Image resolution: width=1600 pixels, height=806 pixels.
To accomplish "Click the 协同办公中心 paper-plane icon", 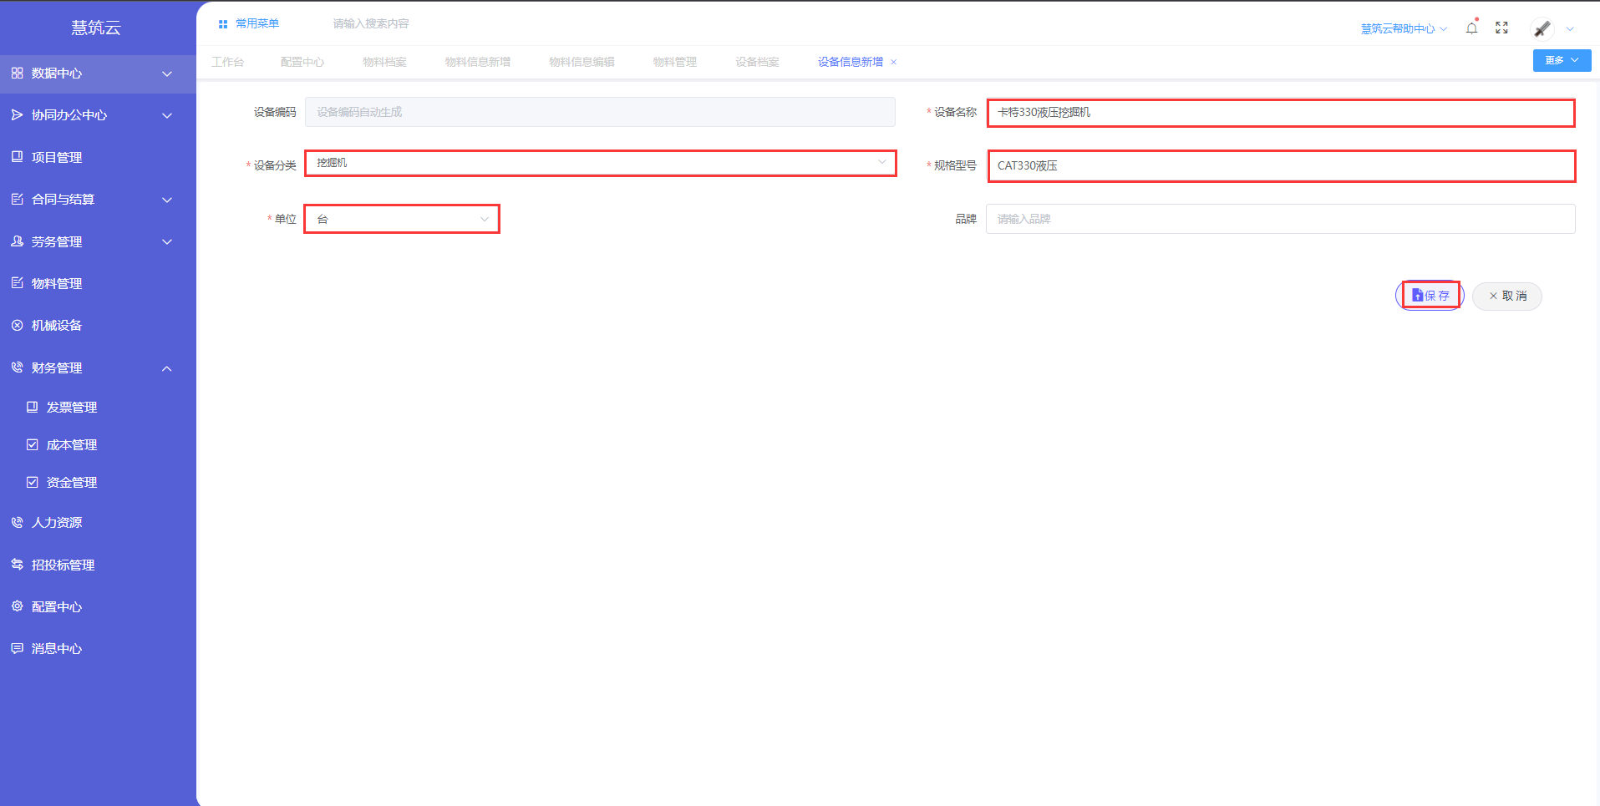I will point(17,115).
